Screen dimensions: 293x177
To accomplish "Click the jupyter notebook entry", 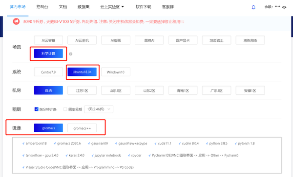I will [106, 155].
